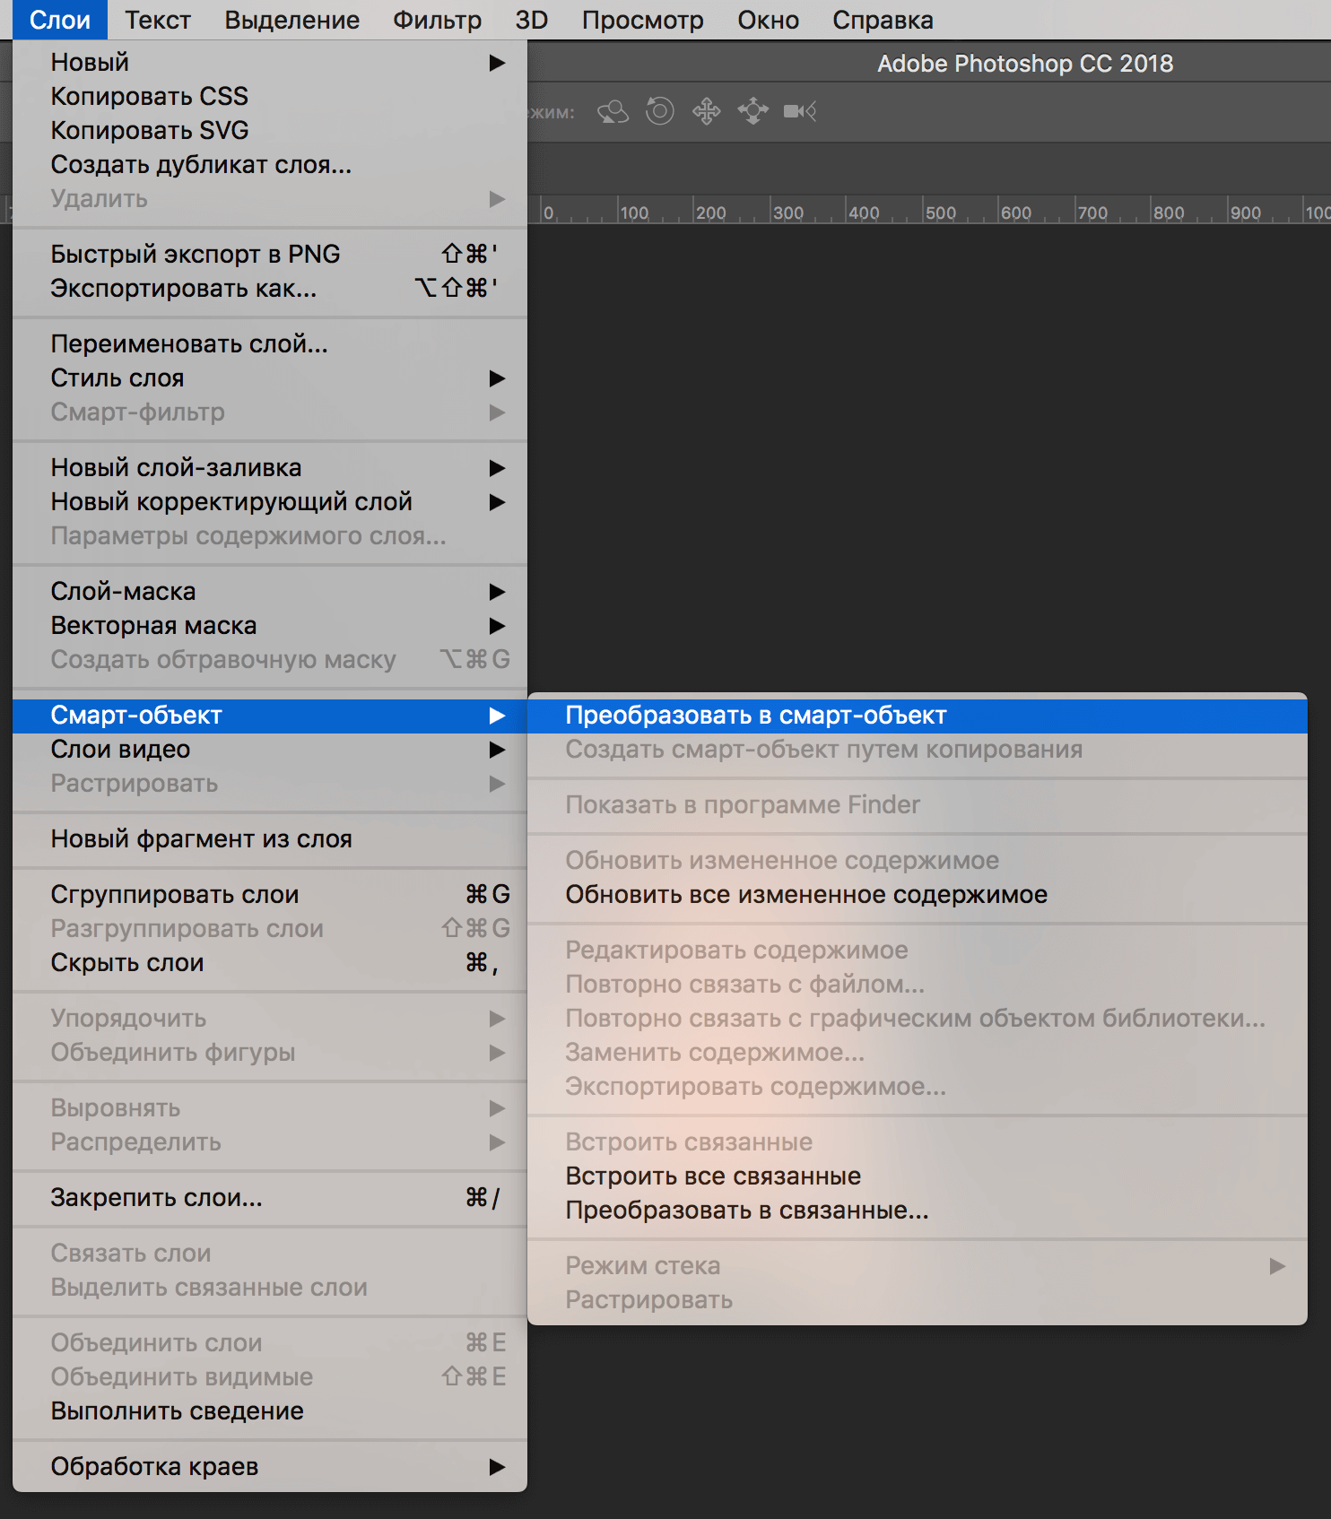Choose Сгруппировать слои

pyautogui.click(x=270, y=895)
